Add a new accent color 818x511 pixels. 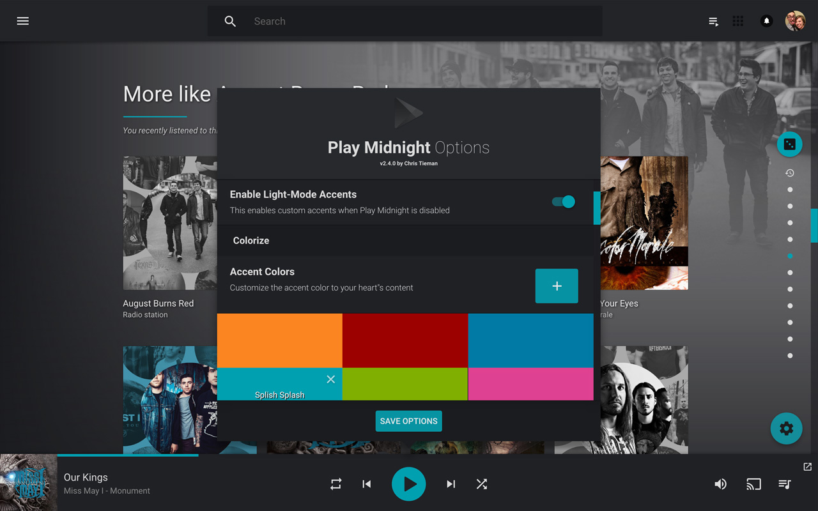click(557, 286)
